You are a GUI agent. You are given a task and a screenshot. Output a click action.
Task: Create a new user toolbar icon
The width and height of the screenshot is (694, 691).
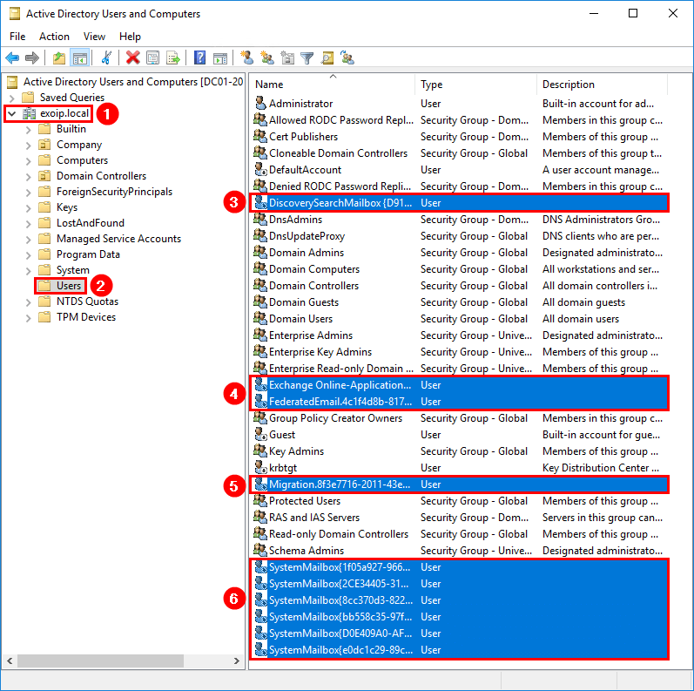(x=247, y=58)
